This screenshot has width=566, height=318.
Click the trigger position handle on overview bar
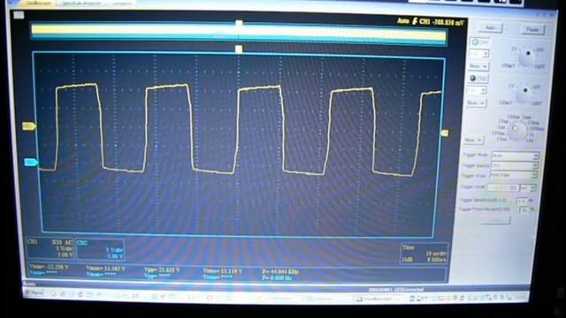pos(239,24)
